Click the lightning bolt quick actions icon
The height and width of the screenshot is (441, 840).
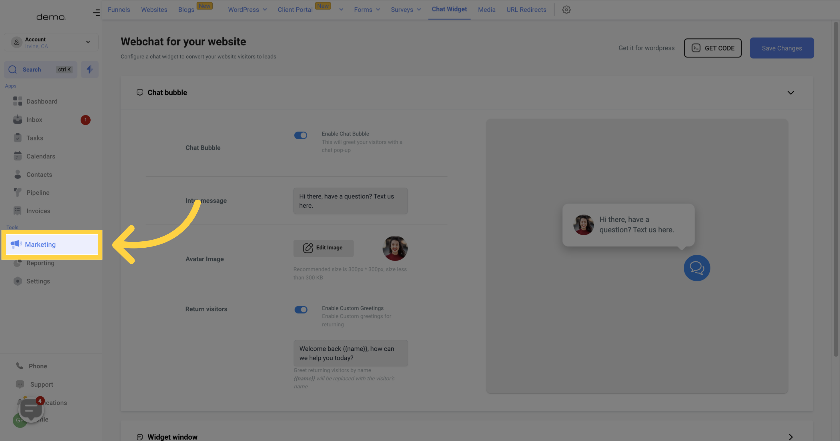tap(90, 69)
